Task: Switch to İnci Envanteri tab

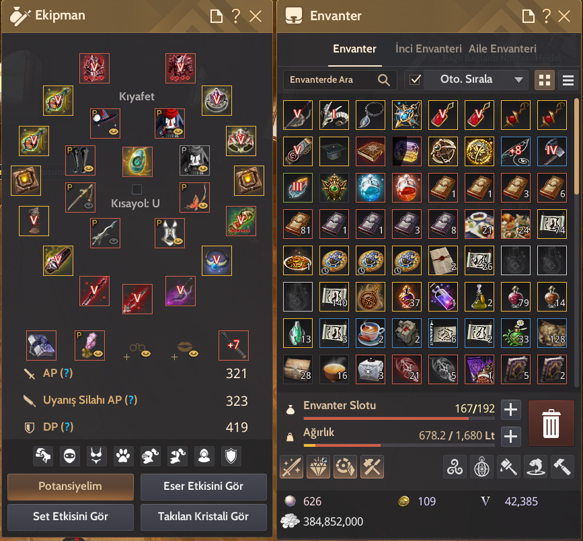Action: (428, 48)
